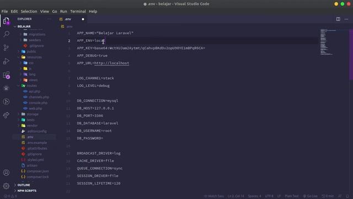This screenshot has width=353, height=199.
Task: Open Explorer panel more actions ellipsis
Action: click(x=49, y=19)
